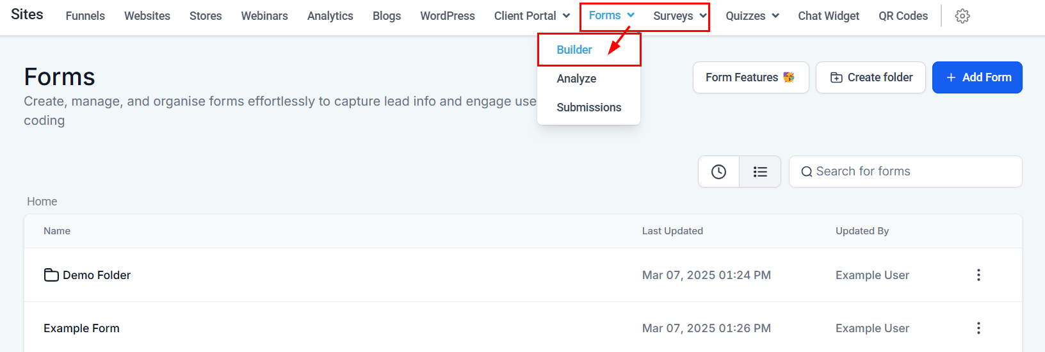The image size is (1045, 352).
Task: Open the settings gear icon
Action: 962,16
